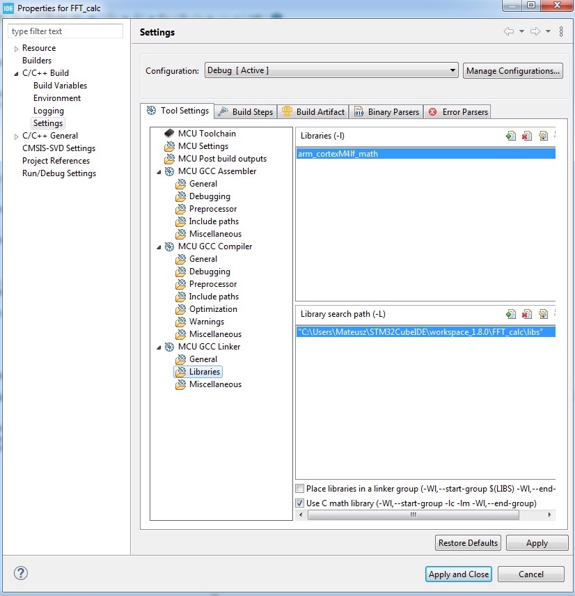Switch to the Build Steps tab
This screenshot has width=575, height=596.
point(246,112)
